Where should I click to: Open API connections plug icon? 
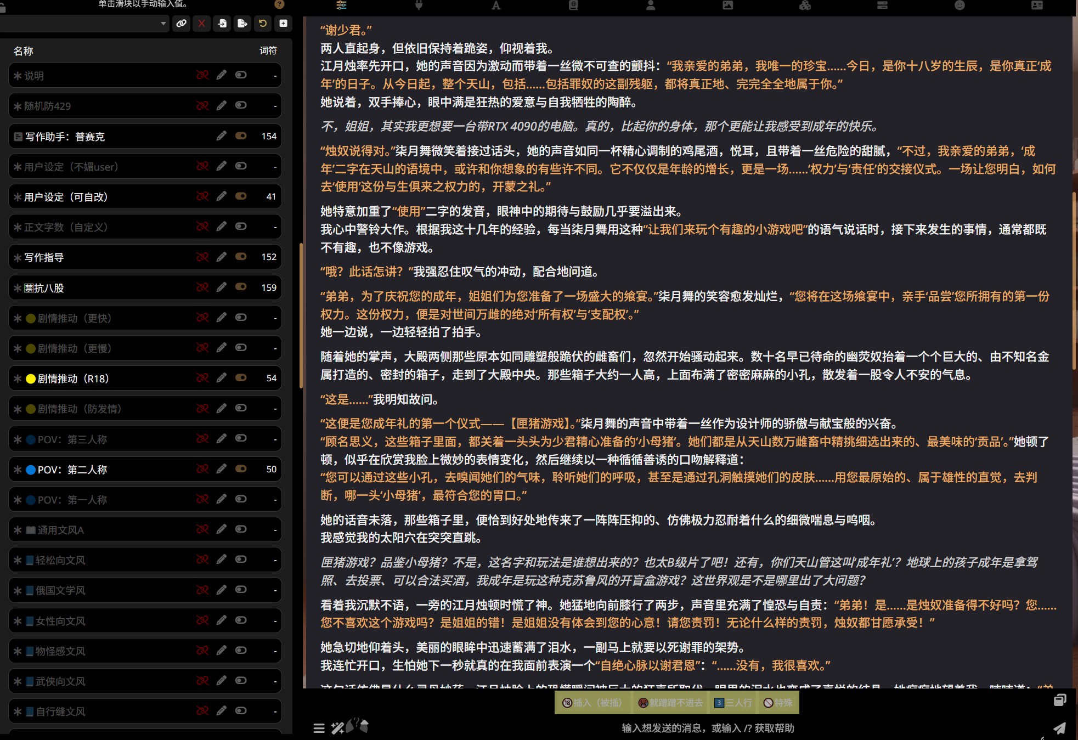tap(419, 5)
